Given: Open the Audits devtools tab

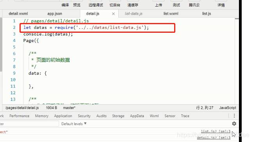Looking at the screenshot, I should pyautogui.click(x=102, y=116).
